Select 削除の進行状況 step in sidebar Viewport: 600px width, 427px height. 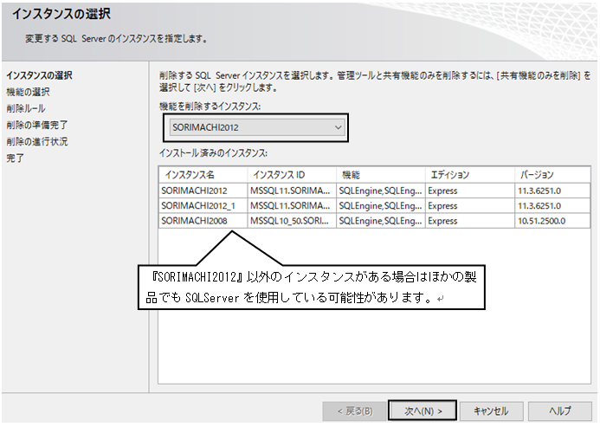(36, 142)
